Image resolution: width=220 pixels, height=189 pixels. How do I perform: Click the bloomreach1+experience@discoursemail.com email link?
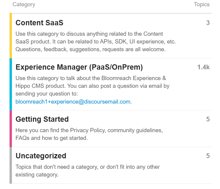[x=73, y=102]
